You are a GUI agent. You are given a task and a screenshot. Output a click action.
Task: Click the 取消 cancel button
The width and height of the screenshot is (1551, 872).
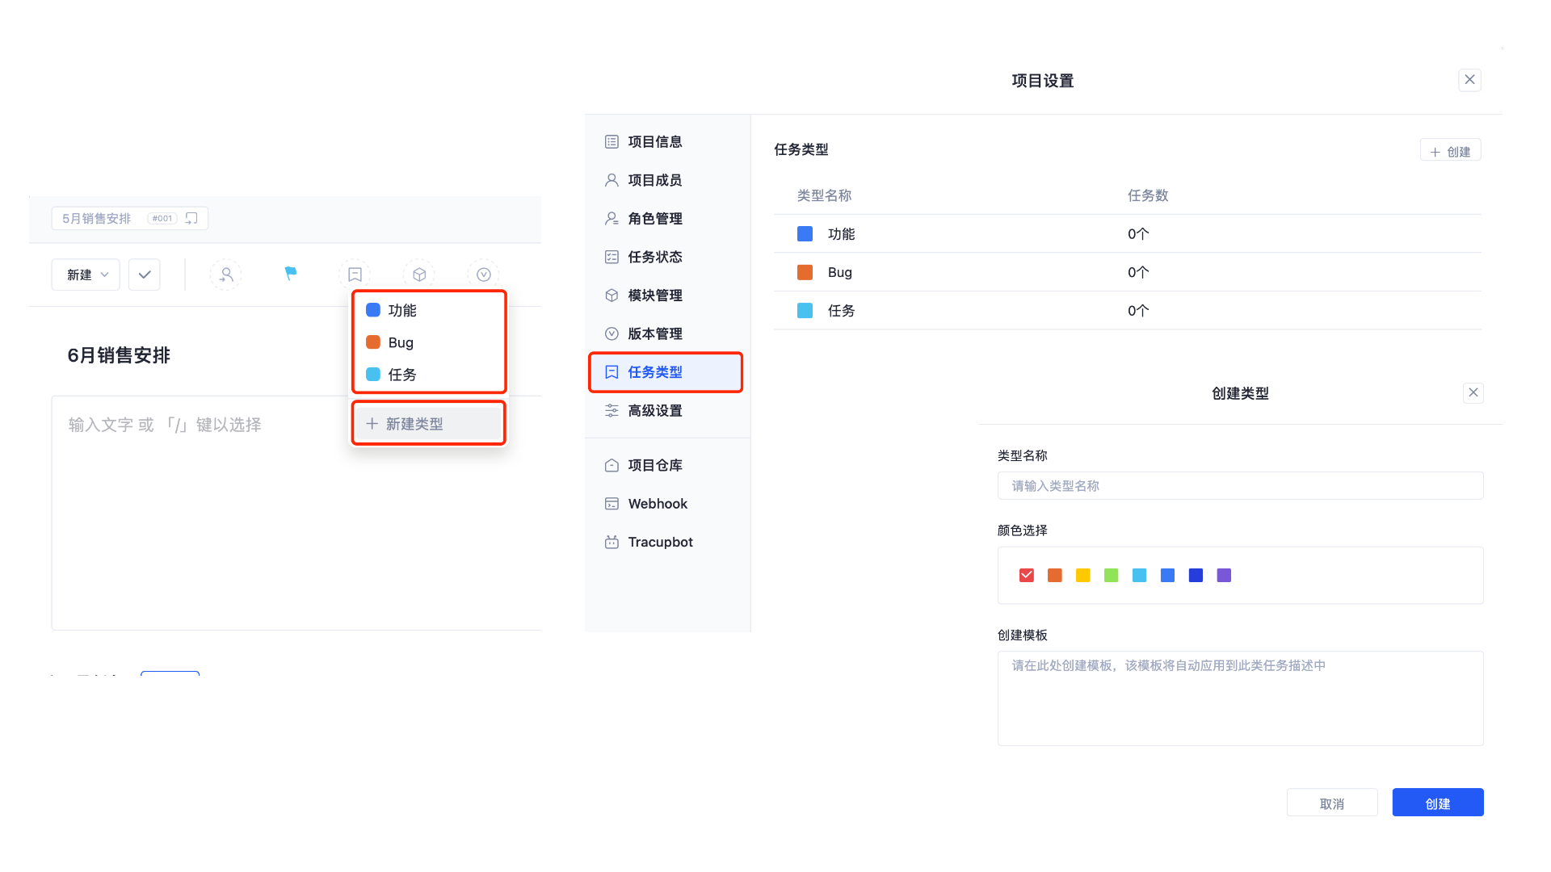[x=1331, y=803]
